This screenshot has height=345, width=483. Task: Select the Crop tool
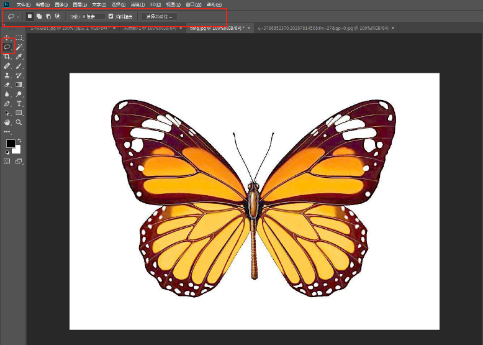tap(7, 57)
